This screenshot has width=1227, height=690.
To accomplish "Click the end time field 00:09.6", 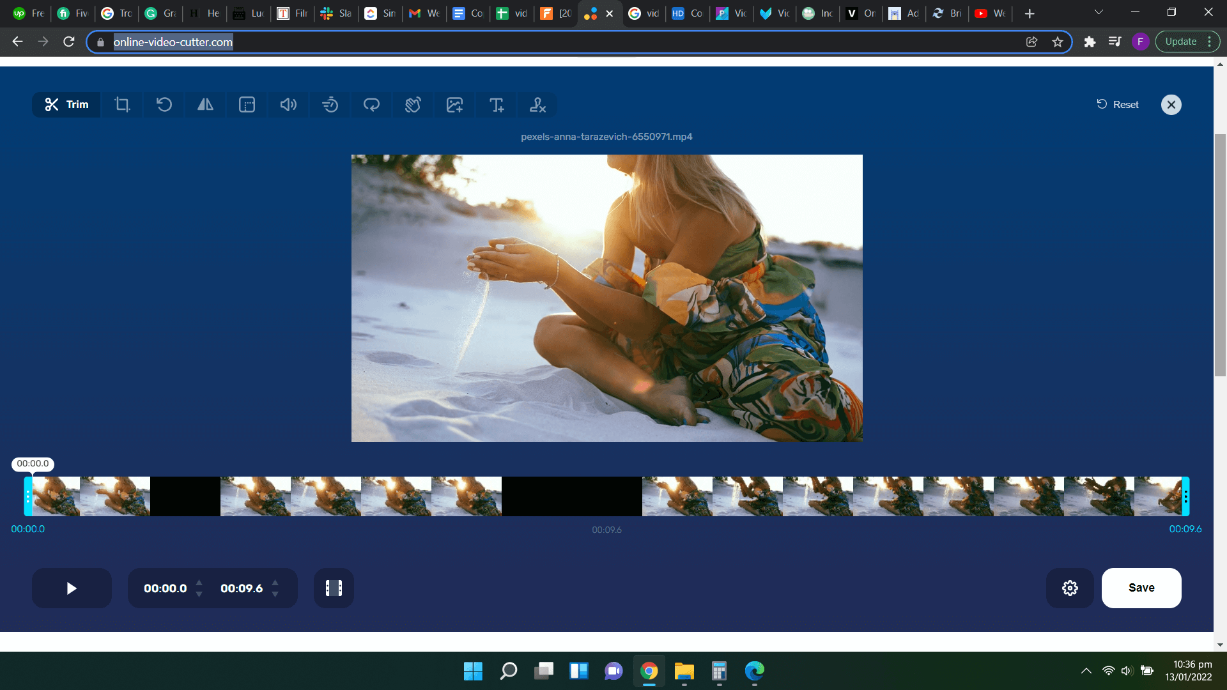I will (x=242, y=588).
